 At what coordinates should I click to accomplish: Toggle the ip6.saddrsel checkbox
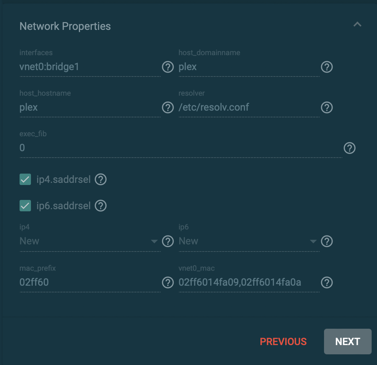pyautogui.click(x=25, y=206)
